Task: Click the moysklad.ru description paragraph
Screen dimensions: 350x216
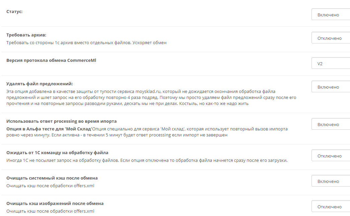Action: coord(151,98)
